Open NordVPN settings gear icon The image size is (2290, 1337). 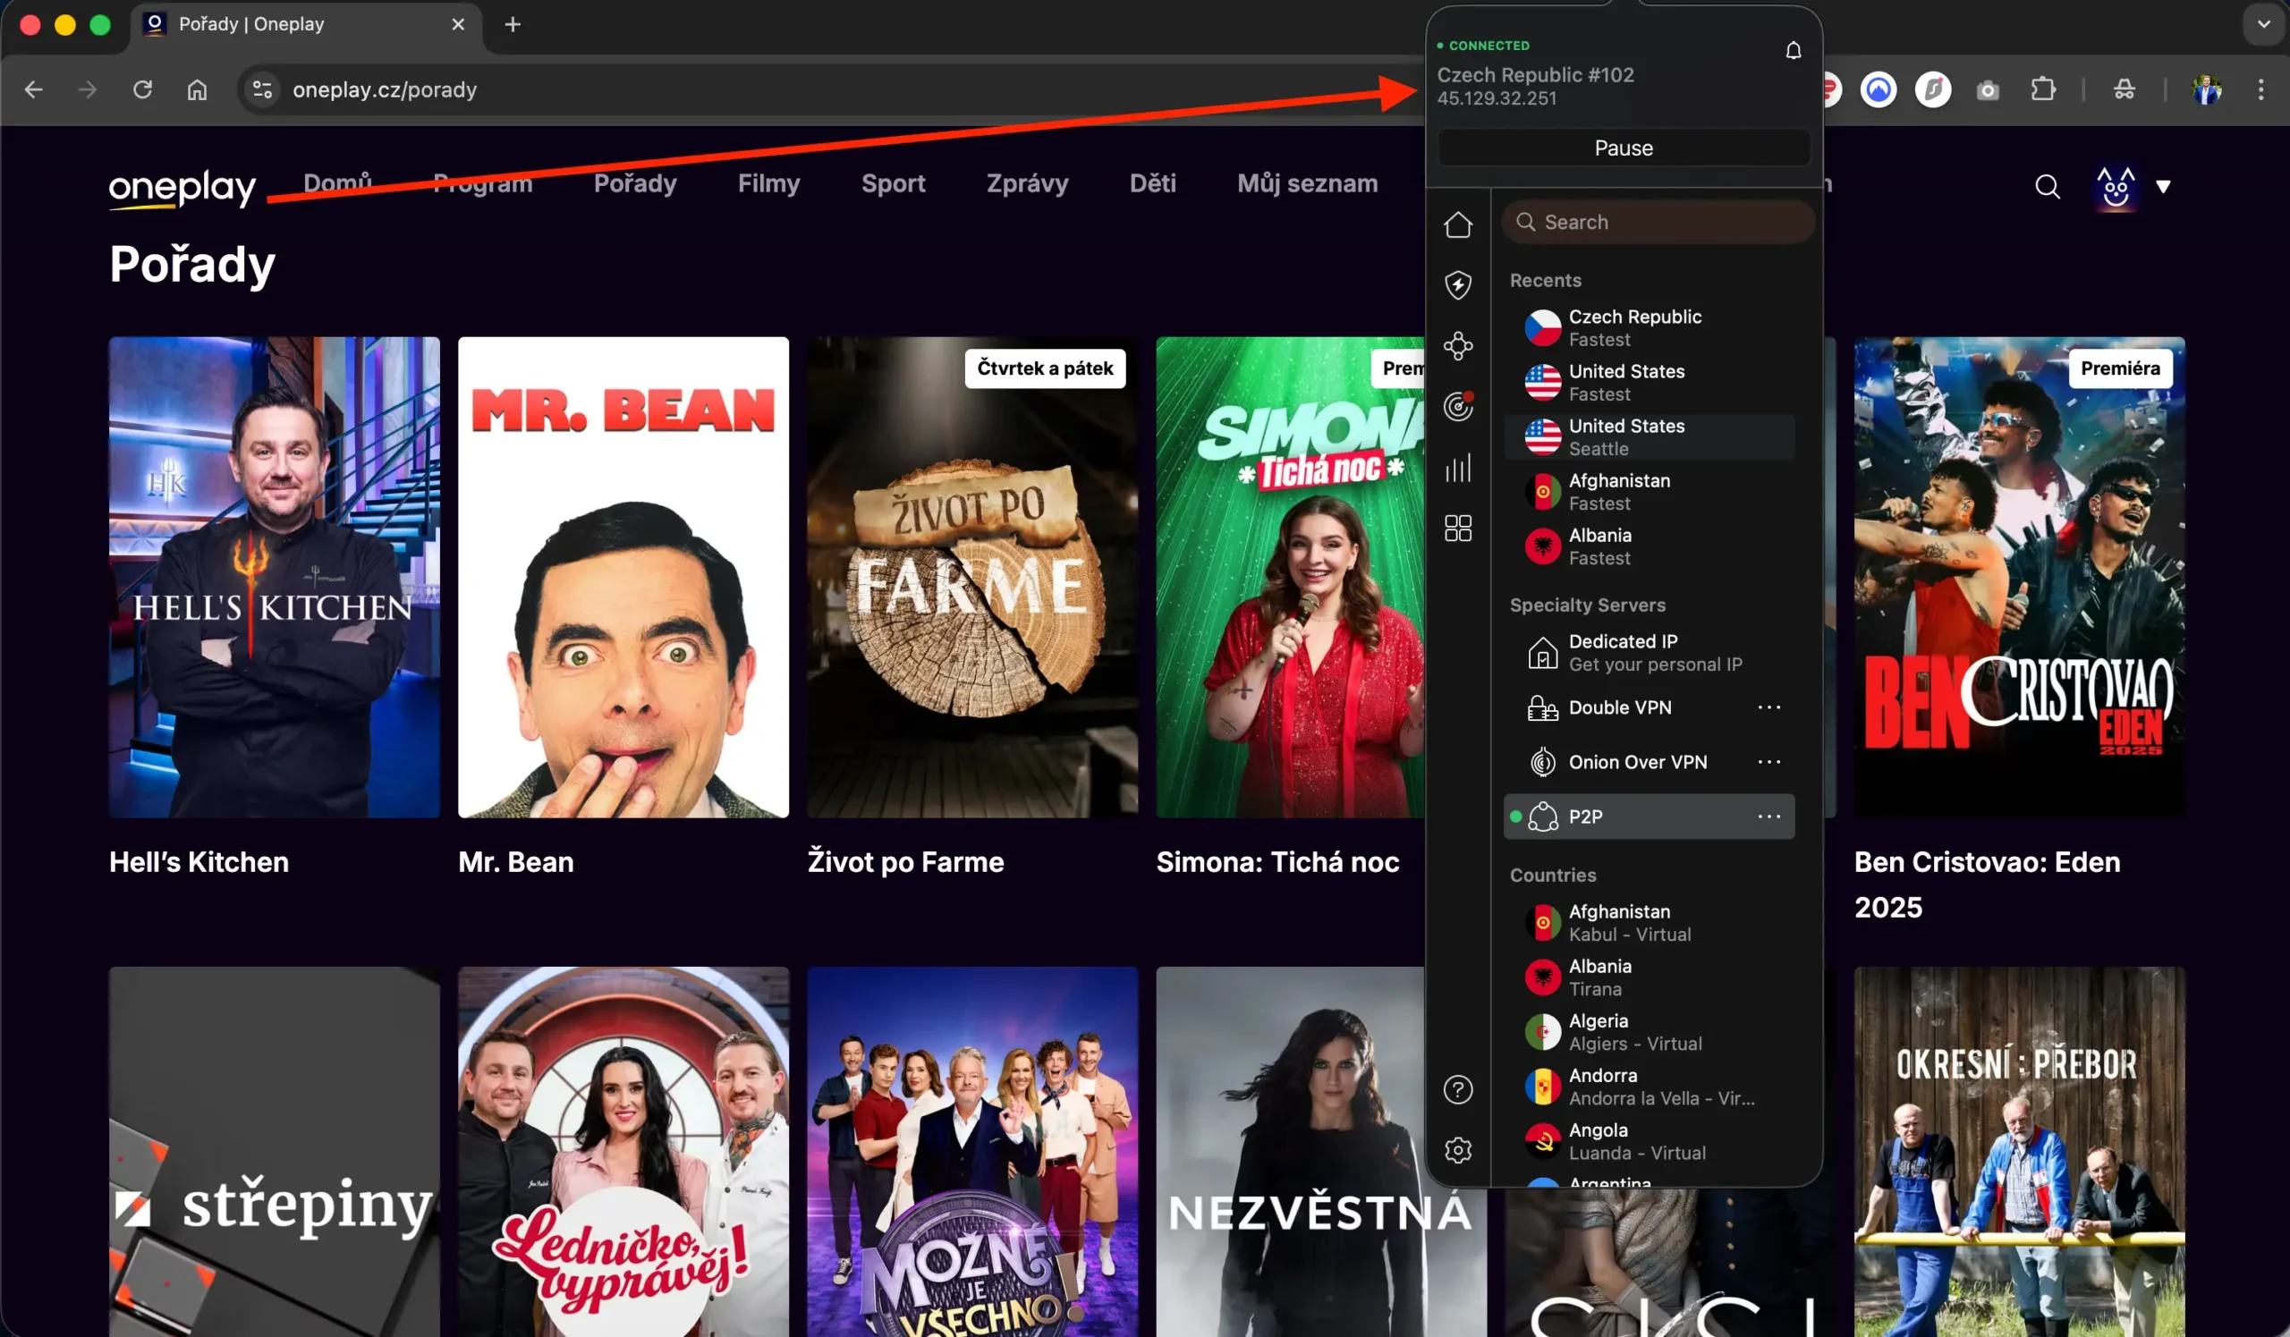coord(1458,1149)
